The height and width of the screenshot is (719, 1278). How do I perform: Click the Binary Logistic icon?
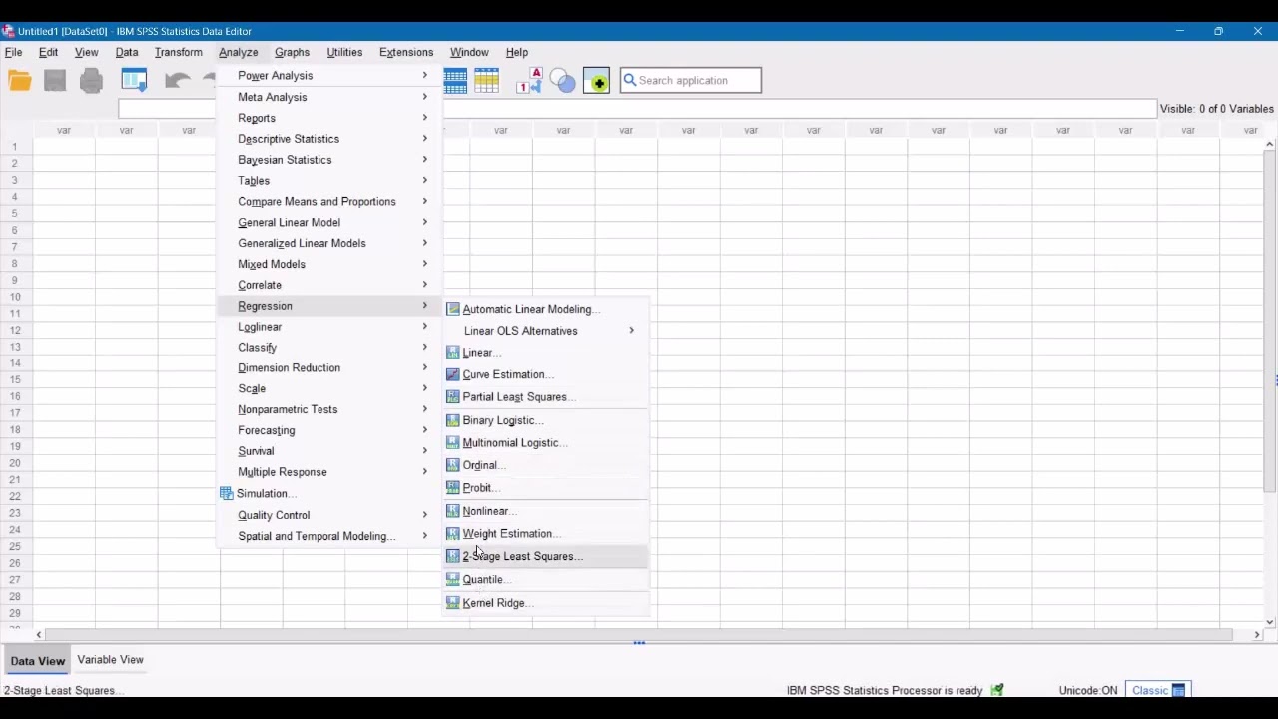453,420
